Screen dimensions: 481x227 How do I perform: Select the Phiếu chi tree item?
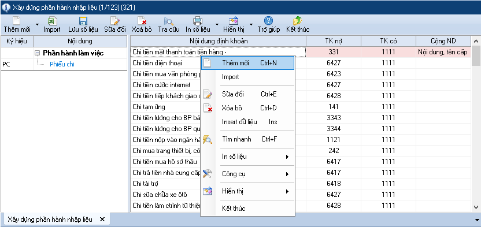pos(62,64)
